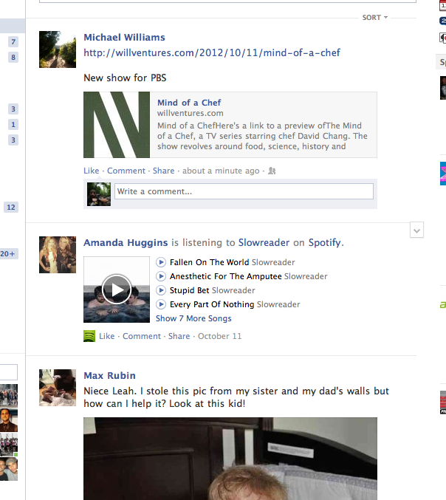446x500 pixels.
Task: Open Max Rubin's profile name link
Action: coord(110,376)
